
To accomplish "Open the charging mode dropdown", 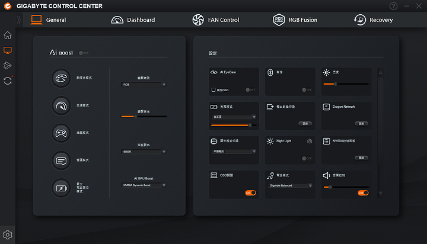I will pyautogui.click(x=234, y=117).
